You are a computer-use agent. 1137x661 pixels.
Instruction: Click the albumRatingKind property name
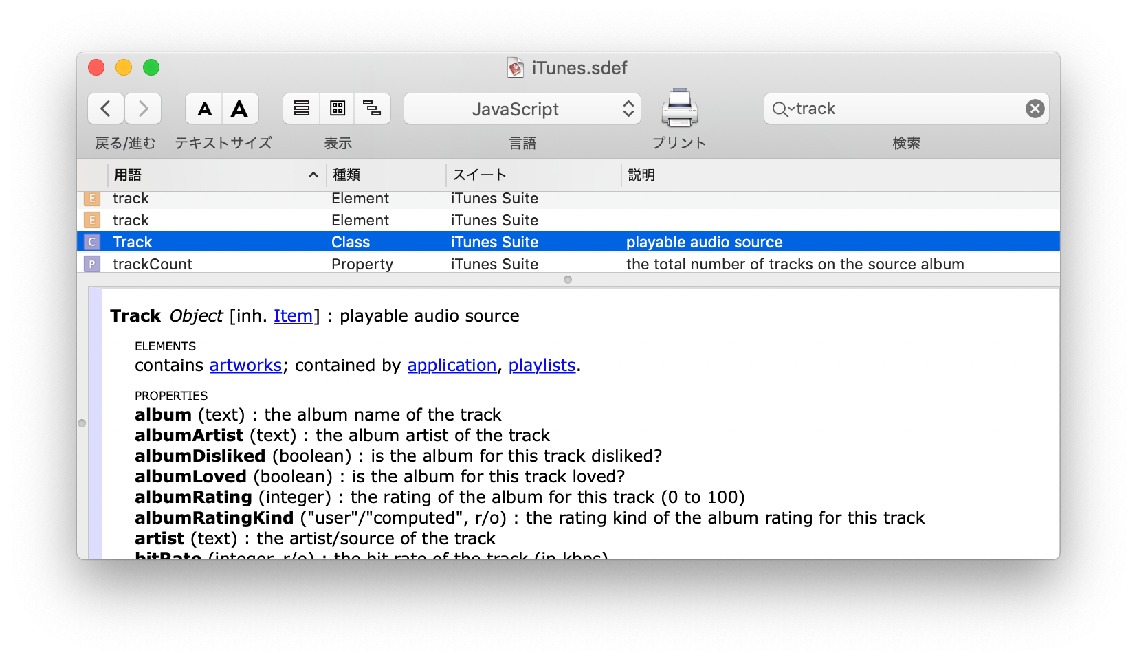click(x=214, y=518)
